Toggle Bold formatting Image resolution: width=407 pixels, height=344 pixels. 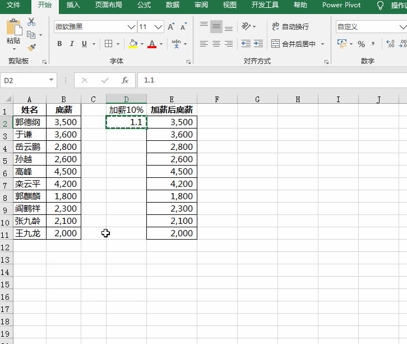click(59, 44)
